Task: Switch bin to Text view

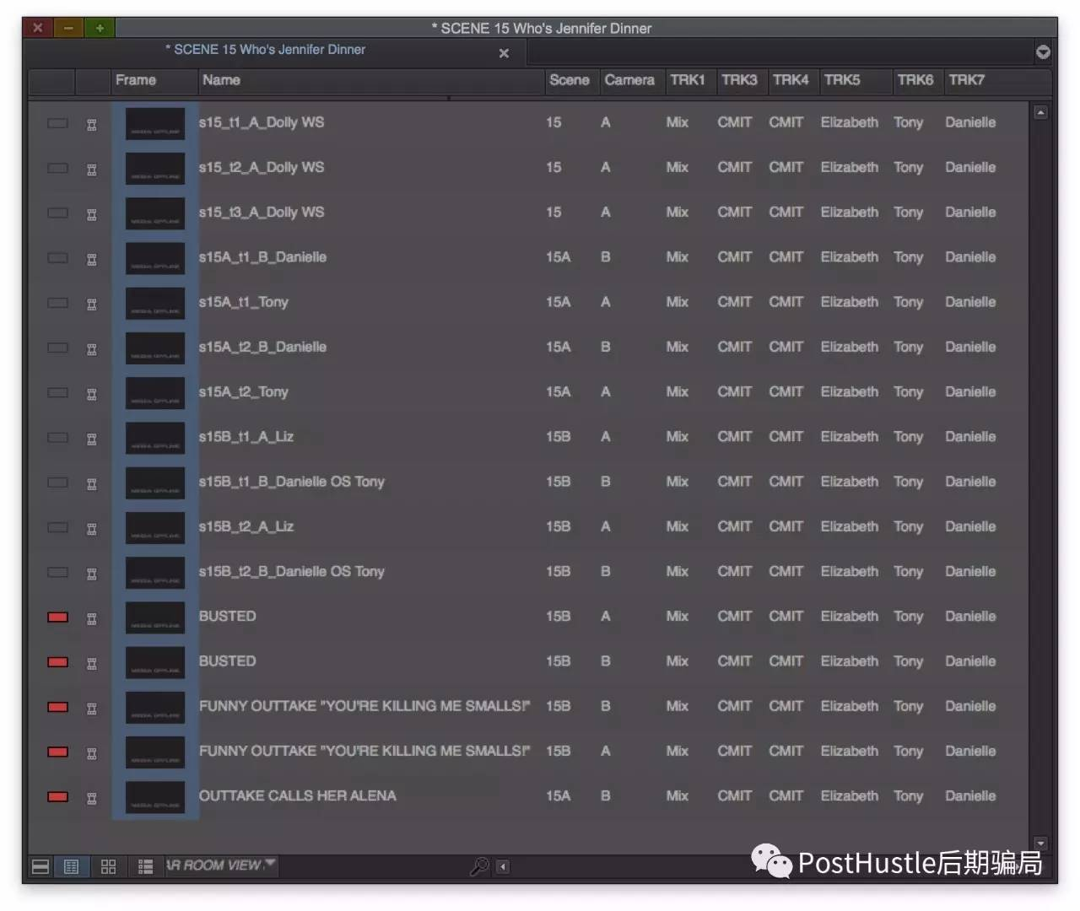Action: (72, 866)
